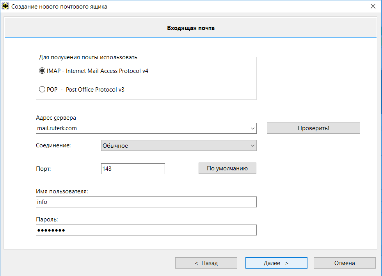The width and height of the screenshot is (382, 276).
Task: Click into the mail.ruterk.com server address field
Action: click(x=140, y=128)
